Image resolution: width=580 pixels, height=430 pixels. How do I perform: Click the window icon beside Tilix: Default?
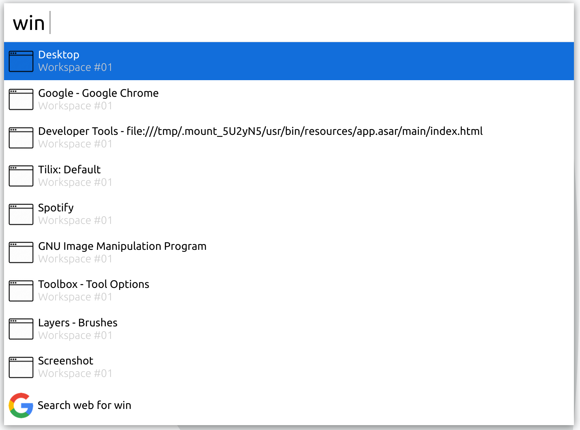(21, 176)
